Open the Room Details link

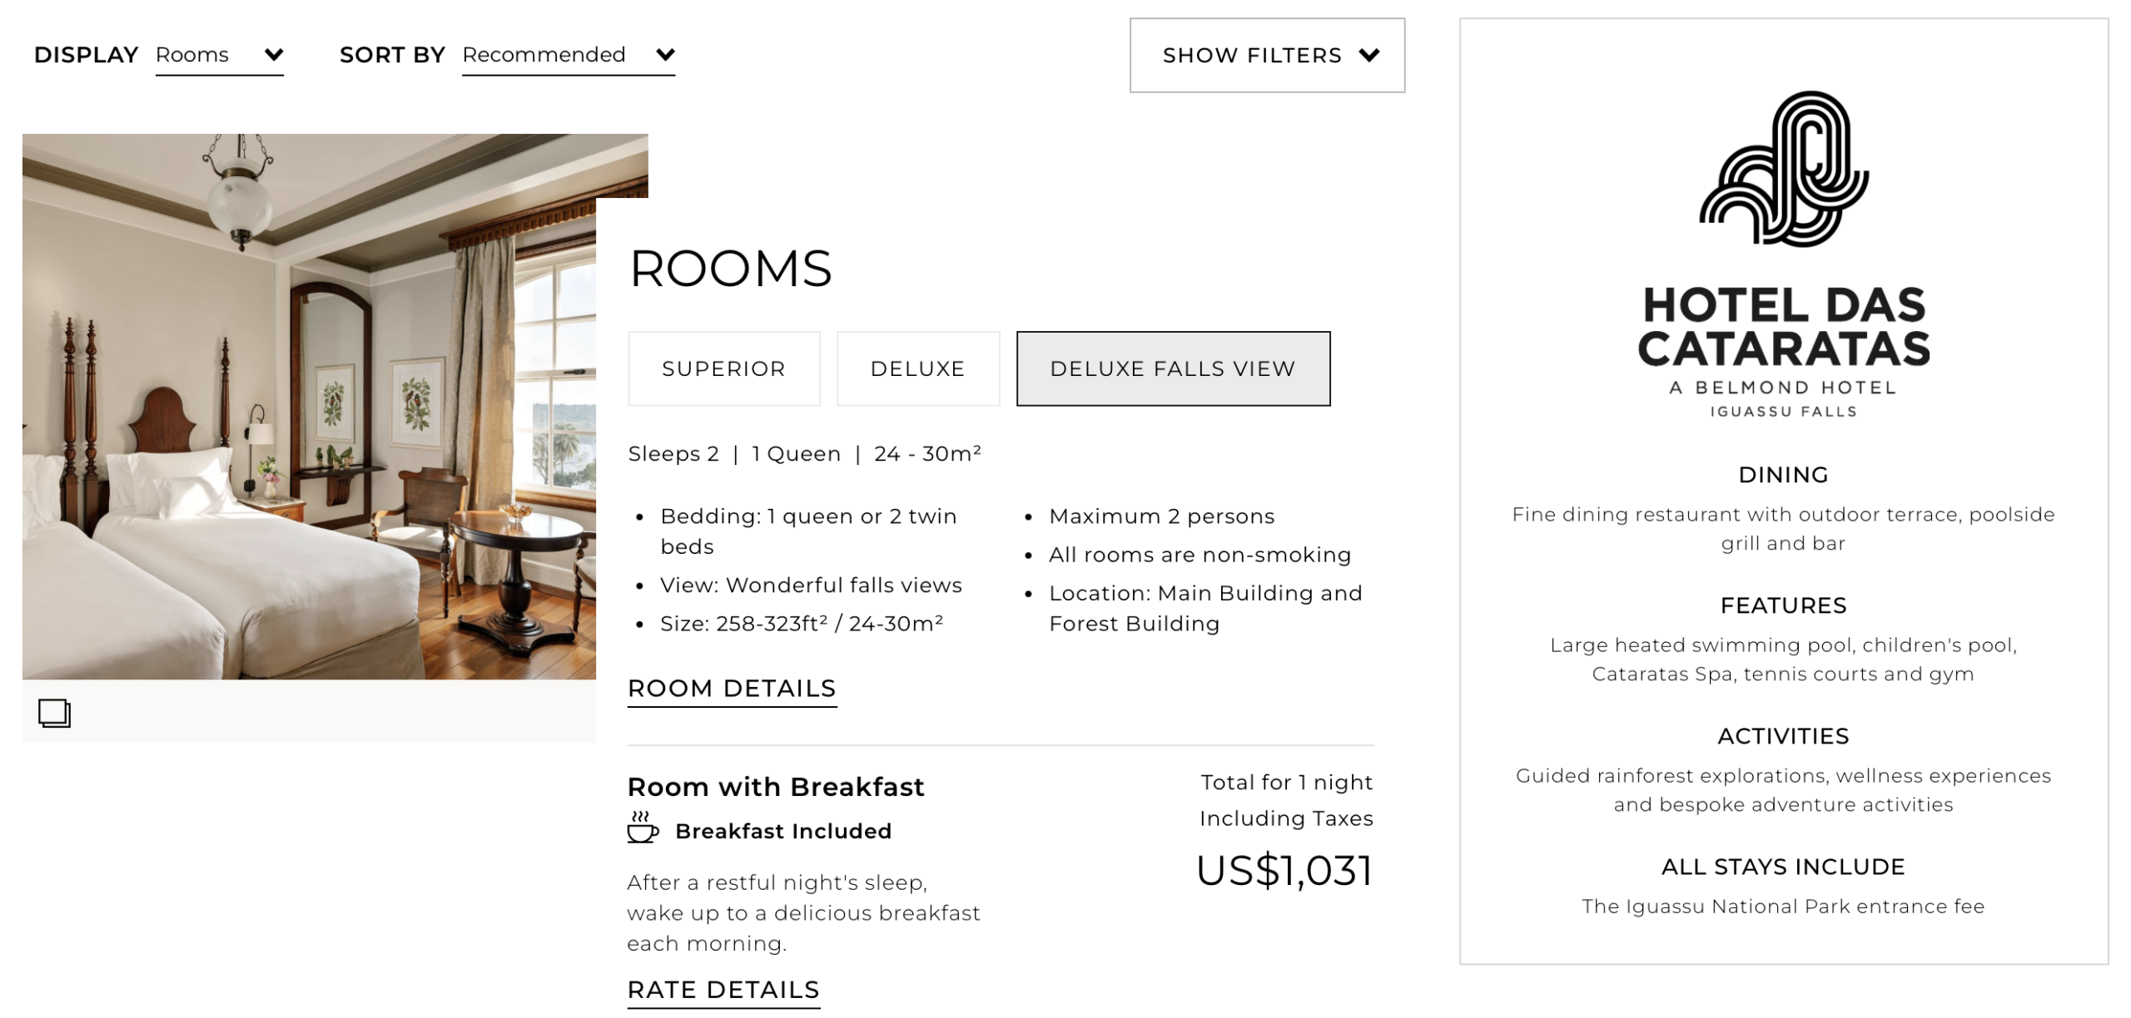click(x=732, y=688)
